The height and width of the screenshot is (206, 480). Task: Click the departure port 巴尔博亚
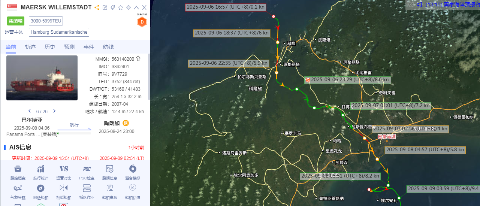(32, 120)
